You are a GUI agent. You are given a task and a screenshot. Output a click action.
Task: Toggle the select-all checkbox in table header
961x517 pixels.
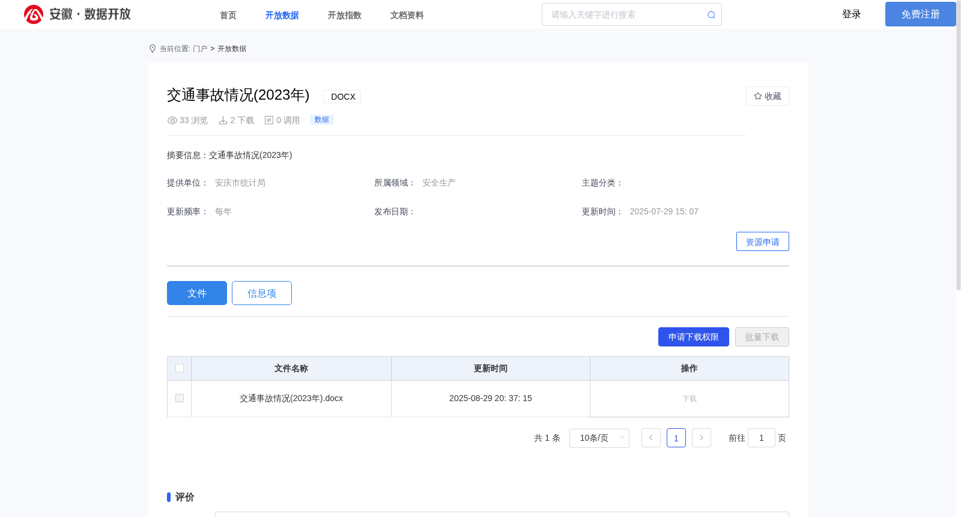[x=180, y=368]
